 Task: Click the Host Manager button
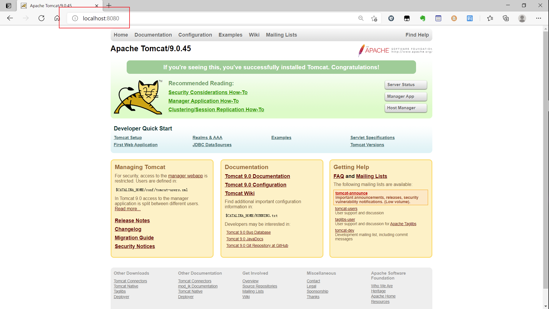[x=406, y=108]
